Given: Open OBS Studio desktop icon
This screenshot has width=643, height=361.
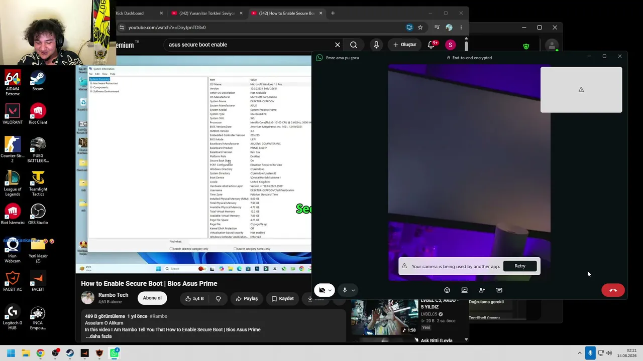Looking at the screenshot, I should [38, 214].
